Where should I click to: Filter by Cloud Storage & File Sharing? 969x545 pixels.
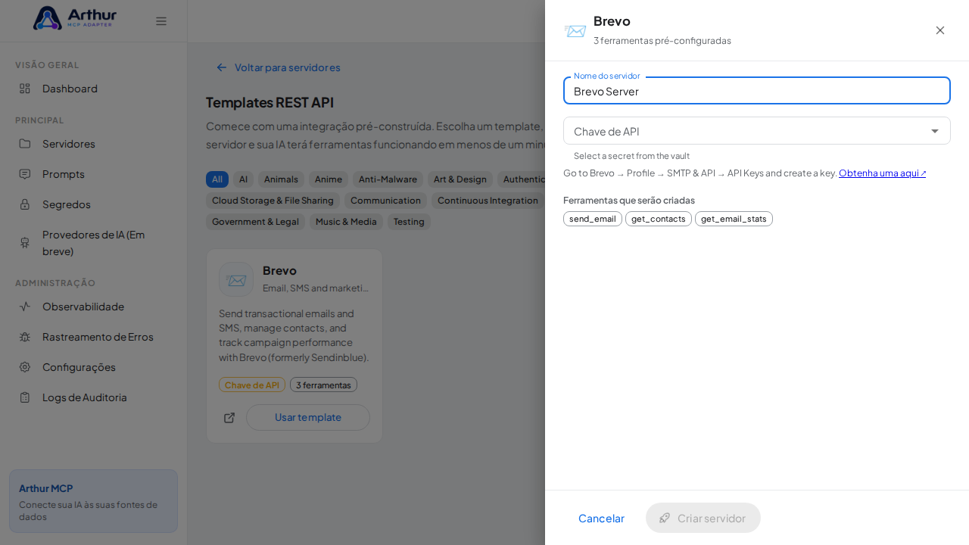pyautogui.click(x=273, y=201)
